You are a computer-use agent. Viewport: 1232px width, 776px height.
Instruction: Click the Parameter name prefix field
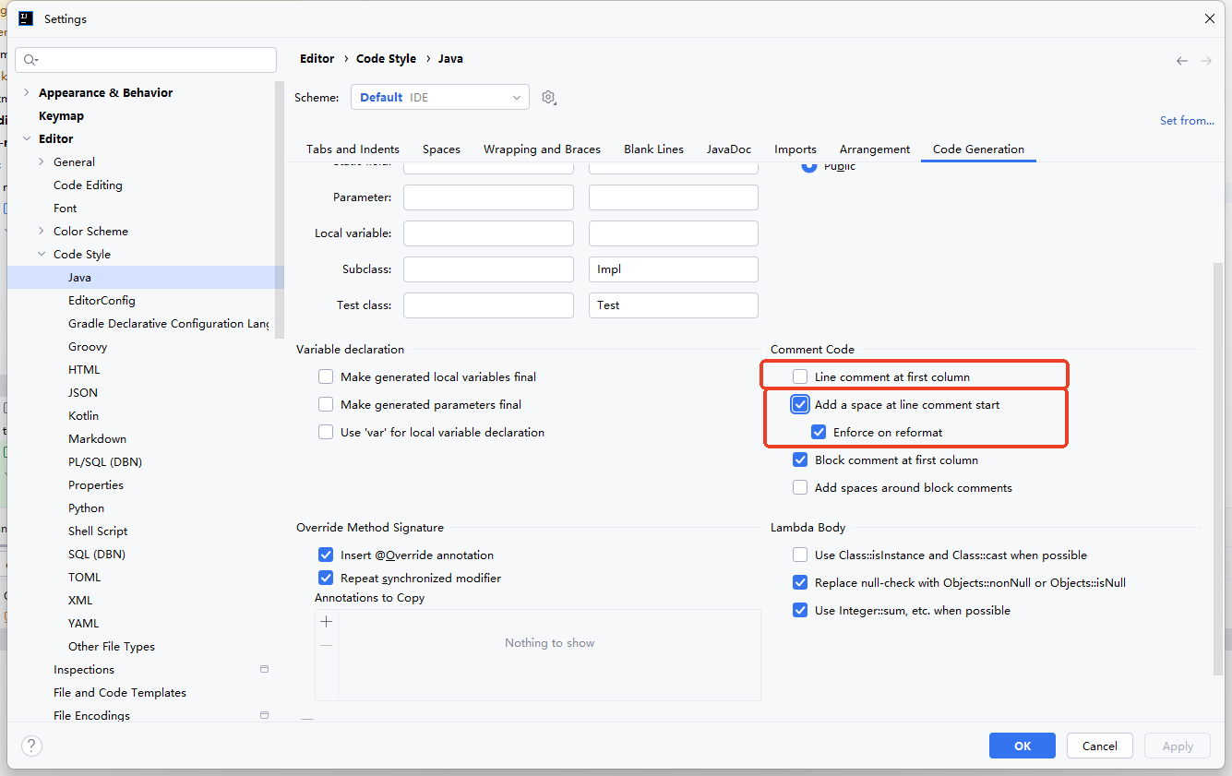488,197
